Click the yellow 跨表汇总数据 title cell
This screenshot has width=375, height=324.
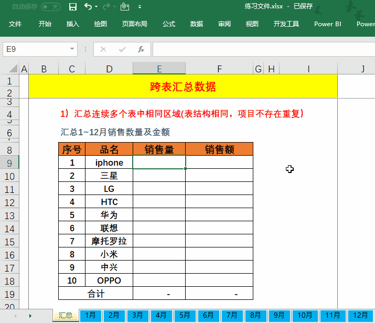coord(183,87)
